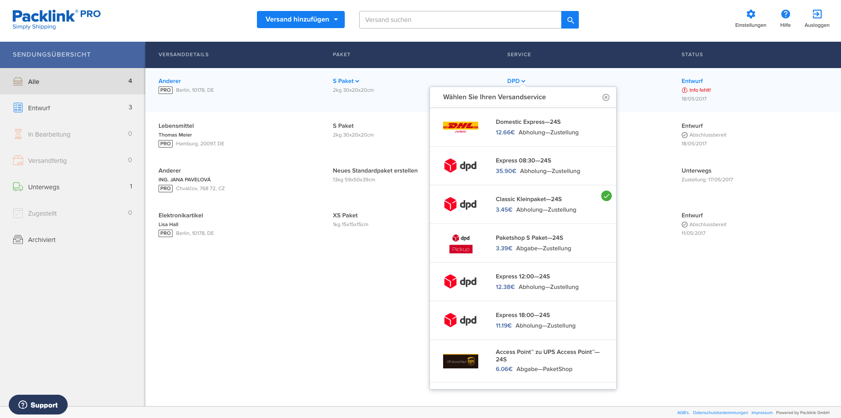Expand the S Paket package dropdown

click(x=346, y=81)
